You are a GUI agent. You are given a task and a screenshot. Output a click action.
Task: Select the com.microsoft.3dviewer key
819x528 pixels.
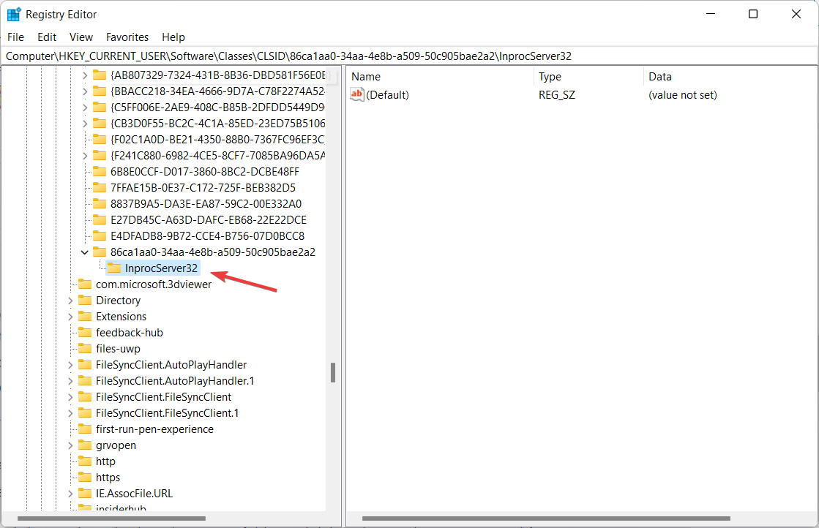coord(154,284)
